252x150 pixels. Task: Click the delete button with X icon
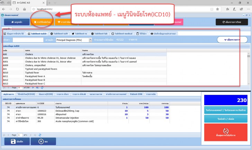point(43,141)
